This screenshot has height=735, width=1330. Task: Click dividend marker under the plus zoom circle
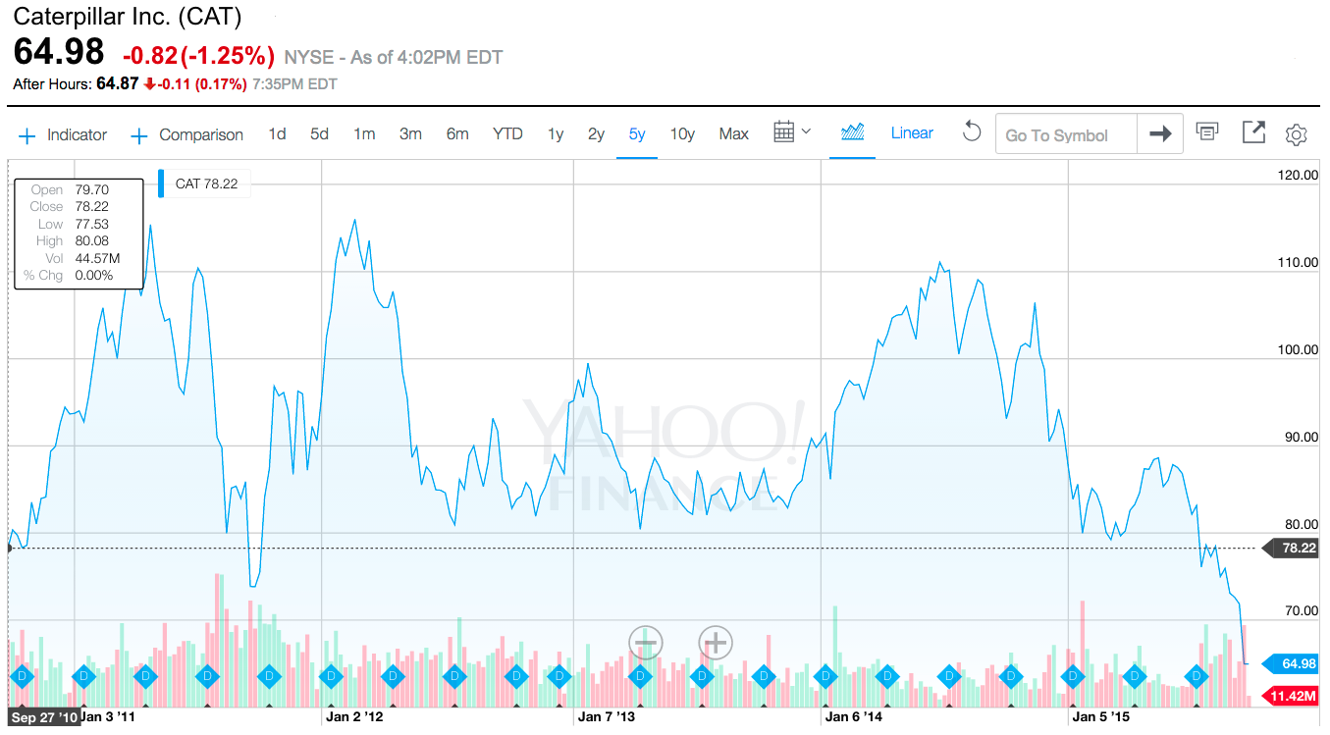(702, 676)
